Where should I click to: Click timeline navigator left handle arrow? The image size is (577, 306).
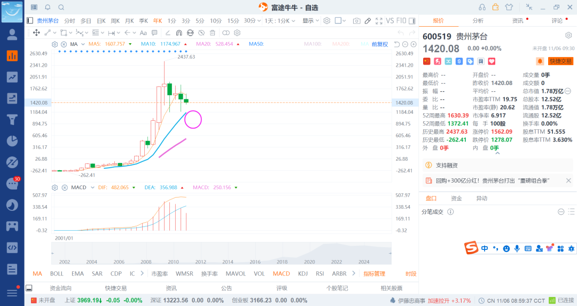(x=52, y=253)
